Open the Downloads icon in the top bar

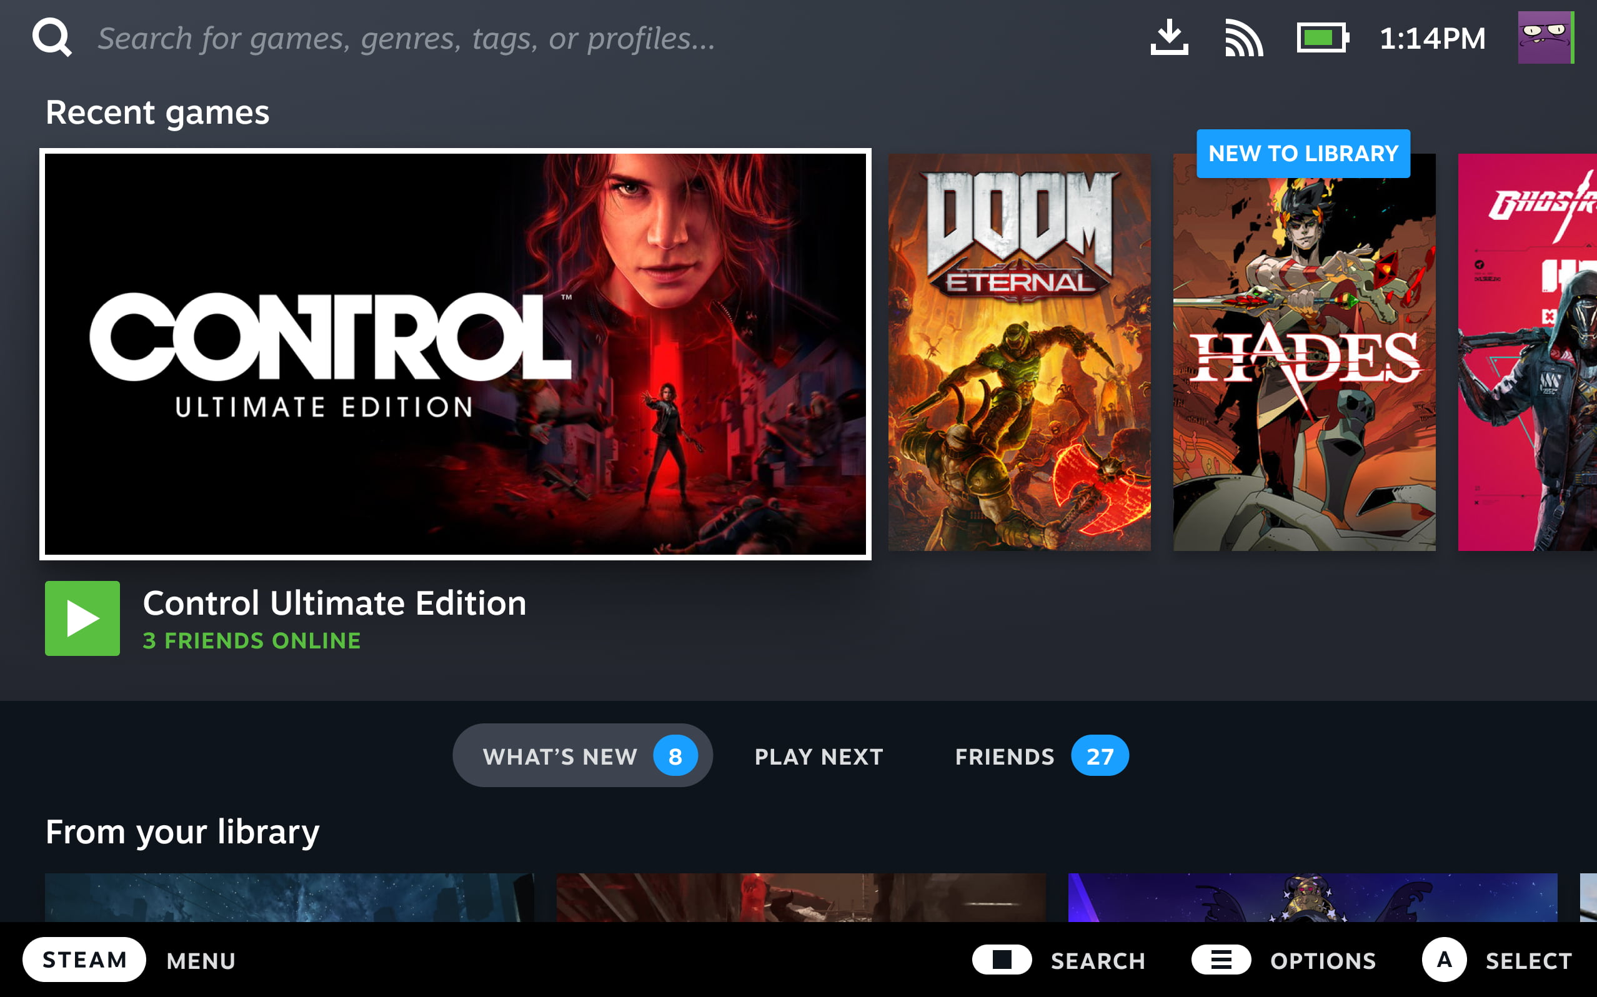1170,37
